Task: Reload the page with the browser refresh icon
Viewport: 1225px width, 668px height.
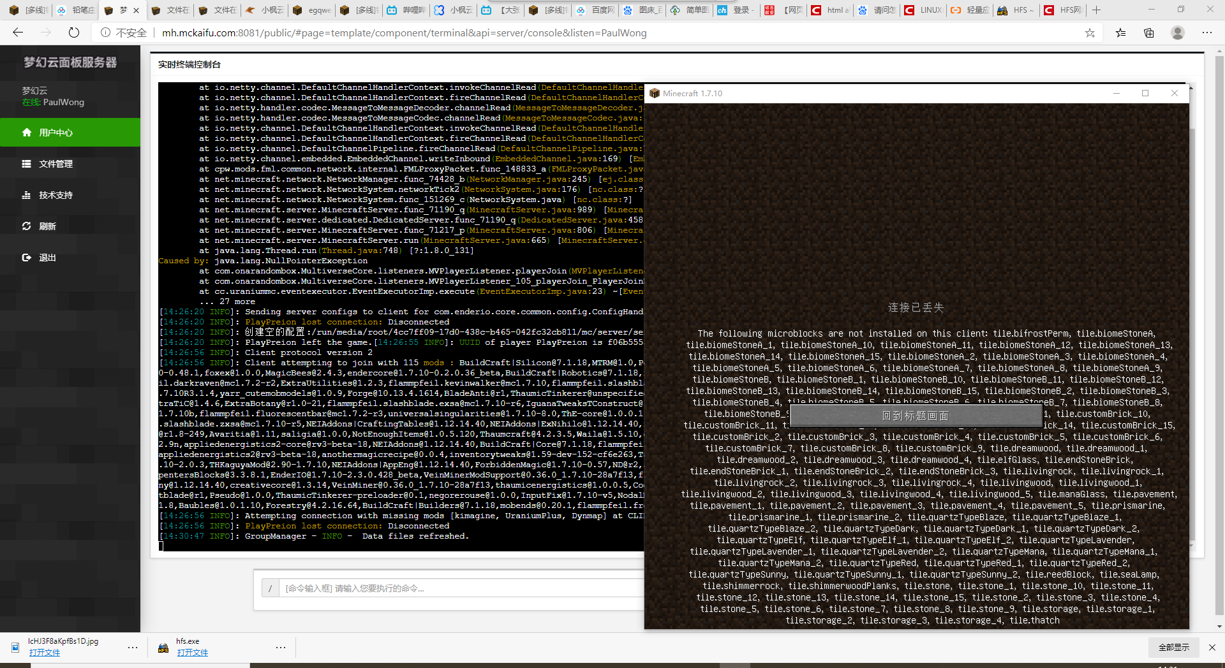Action: [x=74, y=33]
